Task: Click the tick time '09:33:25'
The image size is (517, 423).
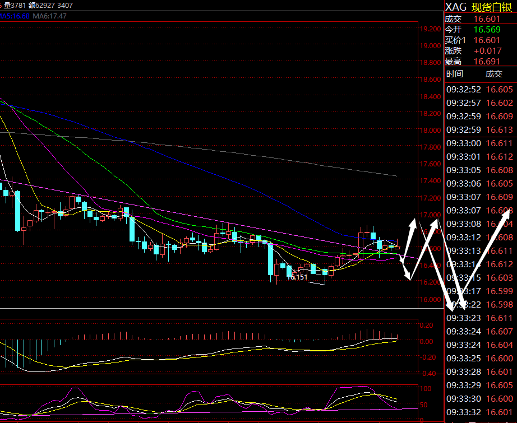Action: pos(464,358)
